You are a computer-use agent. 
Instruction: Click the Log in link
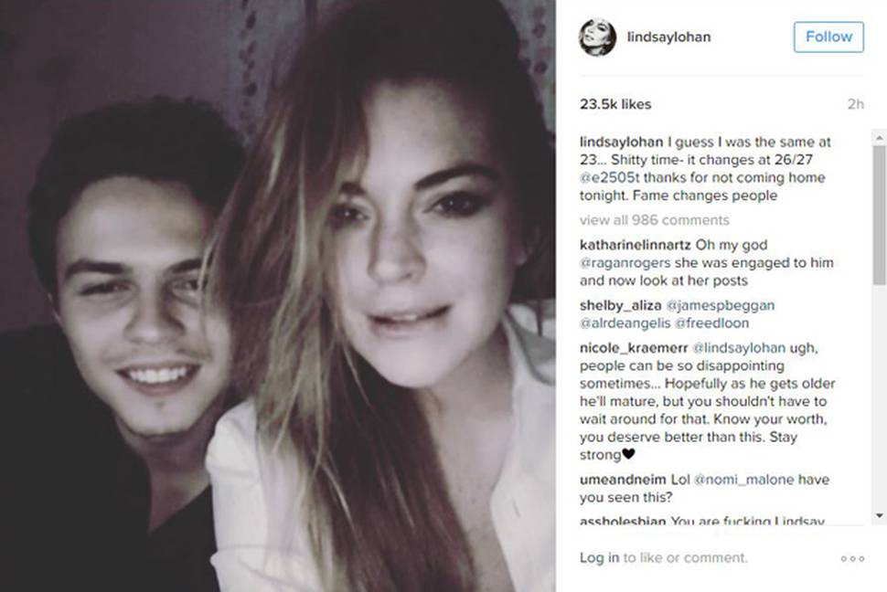[x=599, y=558]
